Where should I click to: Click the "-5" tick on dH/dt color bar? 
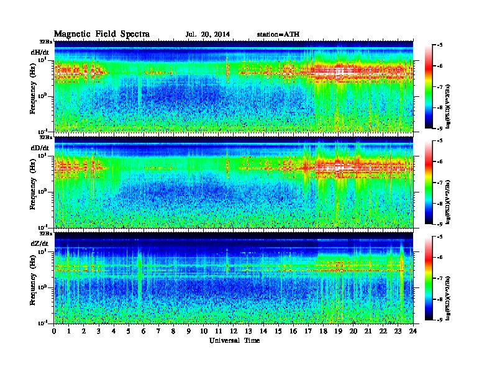[440, 45]
